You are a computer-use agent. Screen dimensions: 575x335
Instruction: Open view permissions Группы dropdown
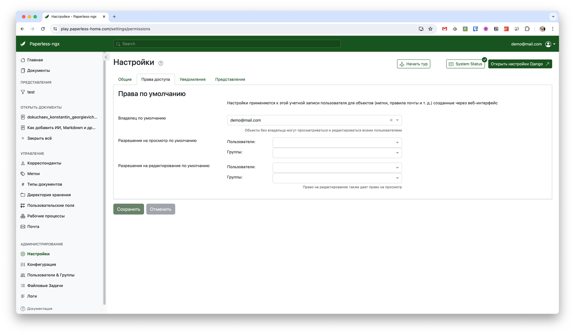(x=337, y=153)
